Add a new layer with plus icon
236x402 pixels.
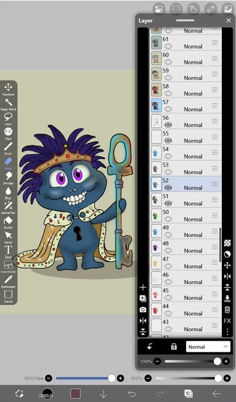coord(143,287)
